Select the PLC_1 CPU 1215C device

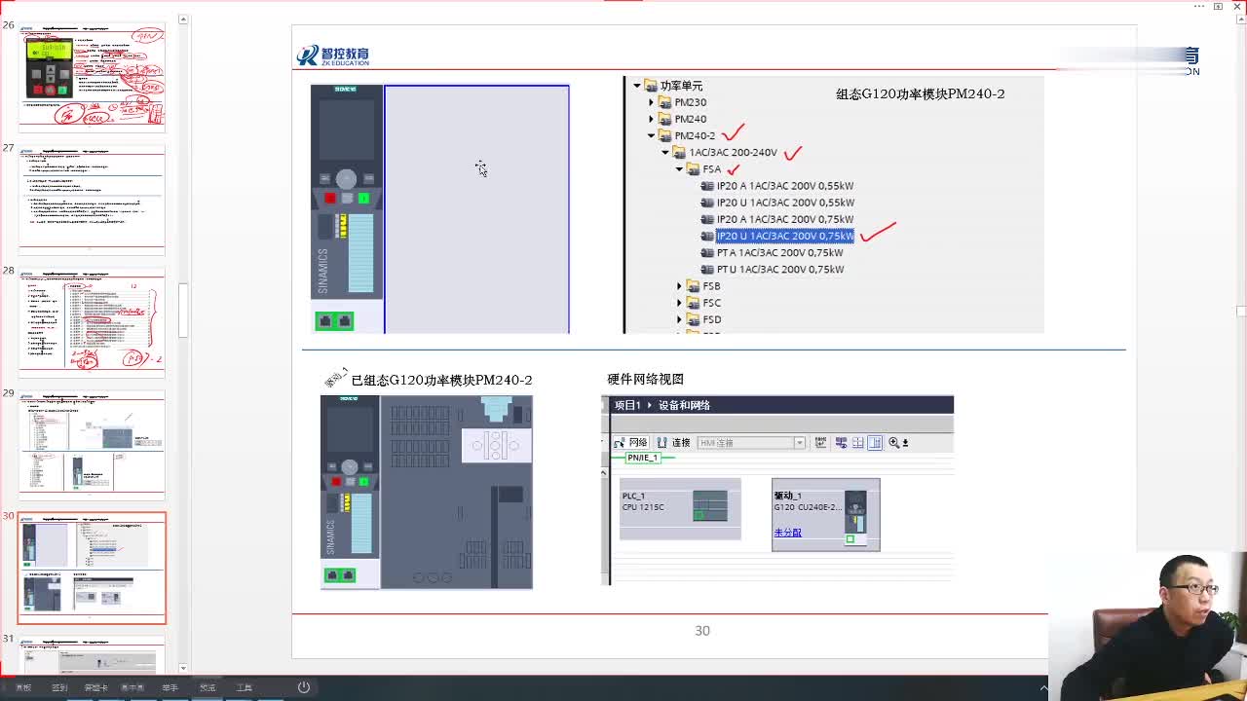tap(680, 508)
